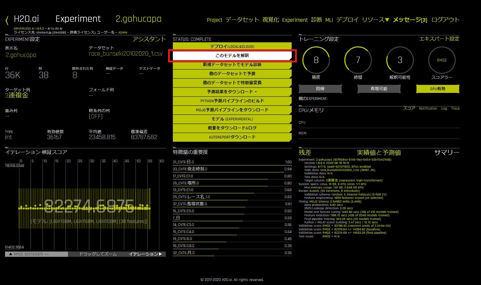Click このモデルを解釈 button
This screenshot has height=285, width=481.
coord(232,56)
